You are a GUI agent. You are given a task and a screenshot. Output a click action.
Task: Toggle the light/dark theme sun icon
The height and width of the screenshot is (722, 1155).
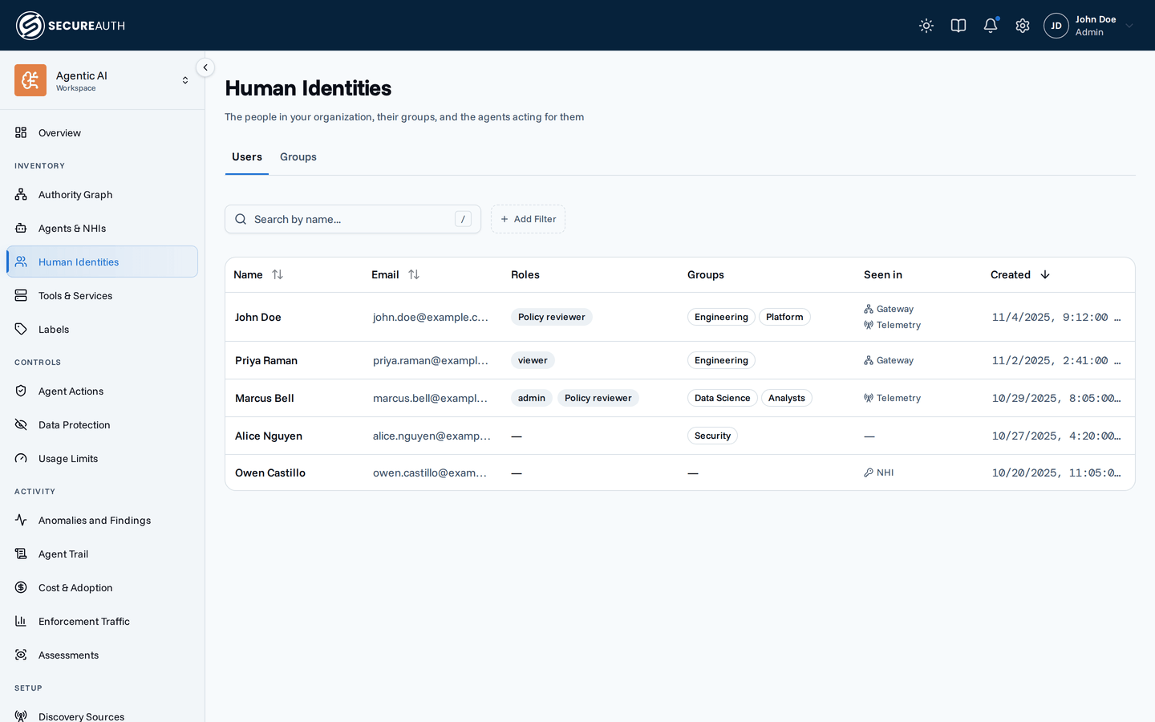click(x=926, y=26)
